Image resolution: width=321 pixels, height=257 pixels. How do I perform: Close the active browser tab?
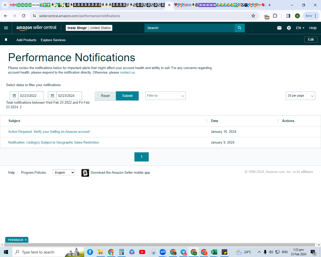pos(169,5)
